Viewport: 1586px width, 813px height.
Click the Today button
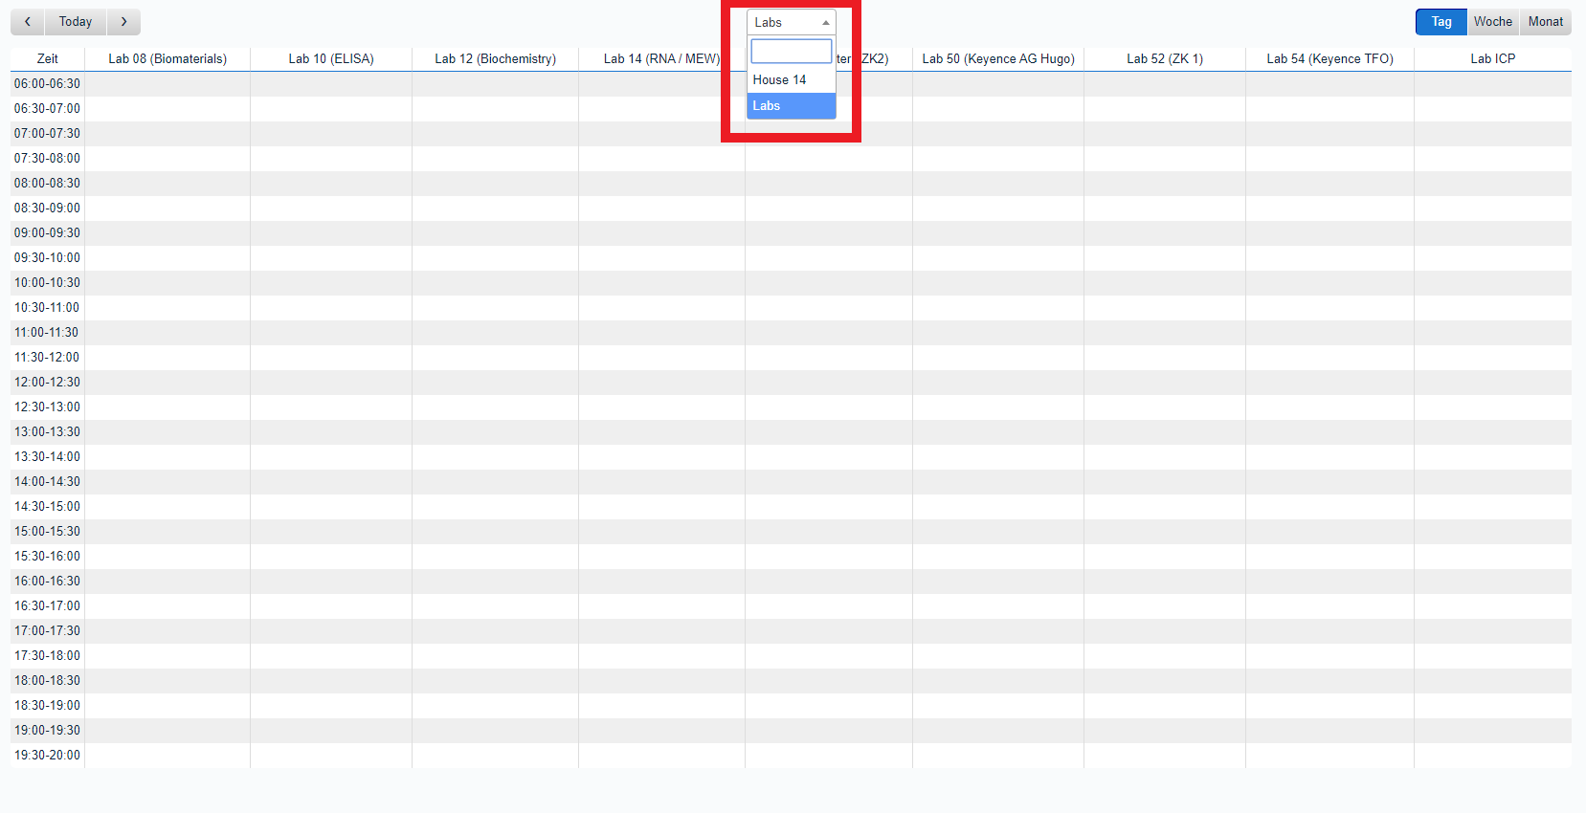[76, 22]
